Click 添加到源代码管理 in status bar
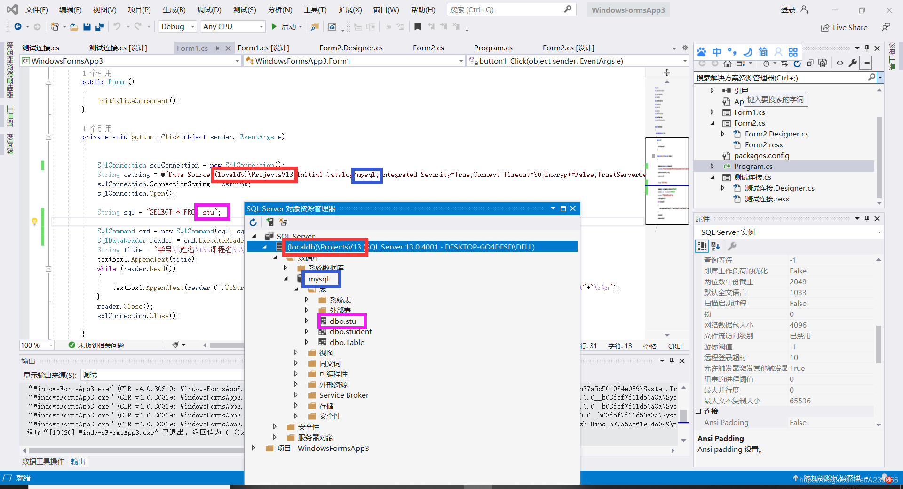The image size is (903, 489). 832,478
